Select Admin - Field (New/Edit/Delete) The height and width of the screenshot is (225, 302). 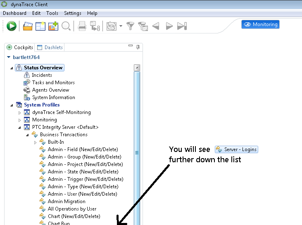(83, 149)
